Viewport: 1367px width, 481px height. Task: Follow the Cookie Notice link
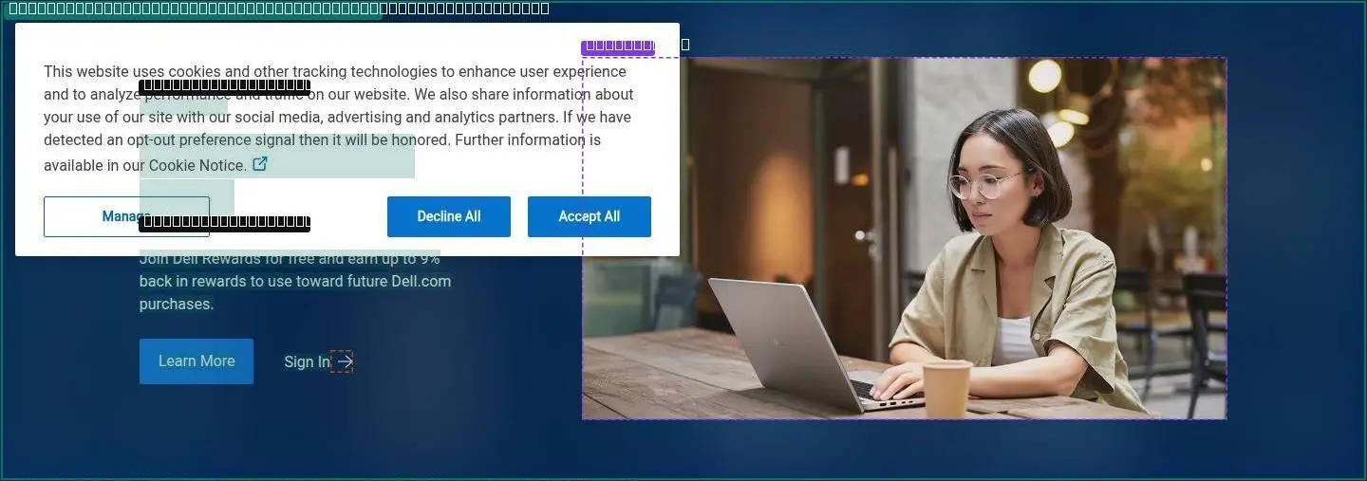(x=197, y=165)
